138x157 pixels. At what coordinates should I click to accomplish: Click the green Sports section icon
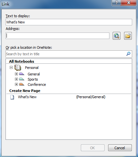tap(22, 79)
